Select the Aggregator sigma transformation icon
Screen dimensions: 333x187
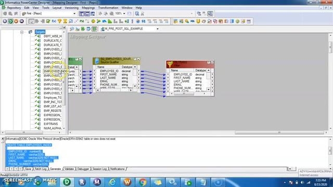pyautogui.click(x=65, y=21)
